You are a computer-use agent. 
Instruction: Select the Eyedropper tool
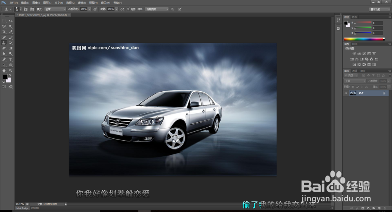coord(11,32)
